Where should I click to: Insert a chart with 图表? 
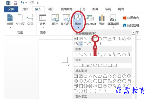click(x=102, y=20)
